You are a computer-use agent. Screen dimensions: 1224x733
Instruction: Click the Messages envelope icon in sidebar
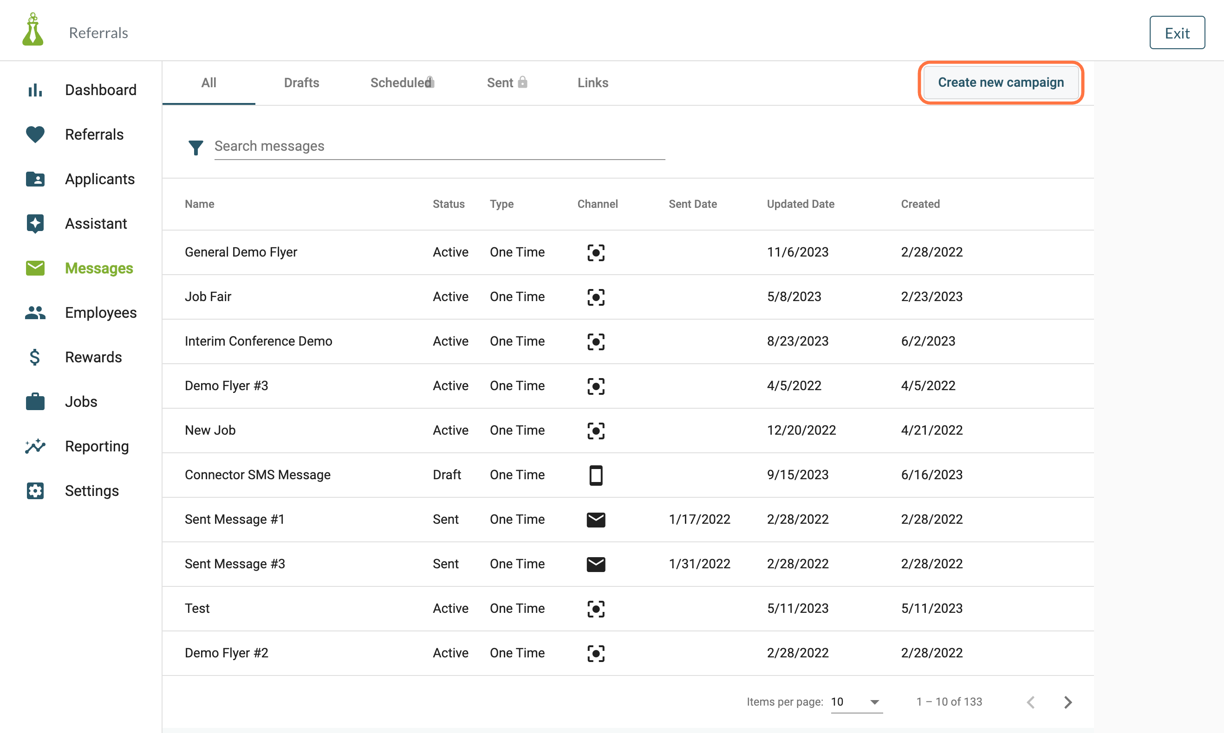tap(35, 268)
